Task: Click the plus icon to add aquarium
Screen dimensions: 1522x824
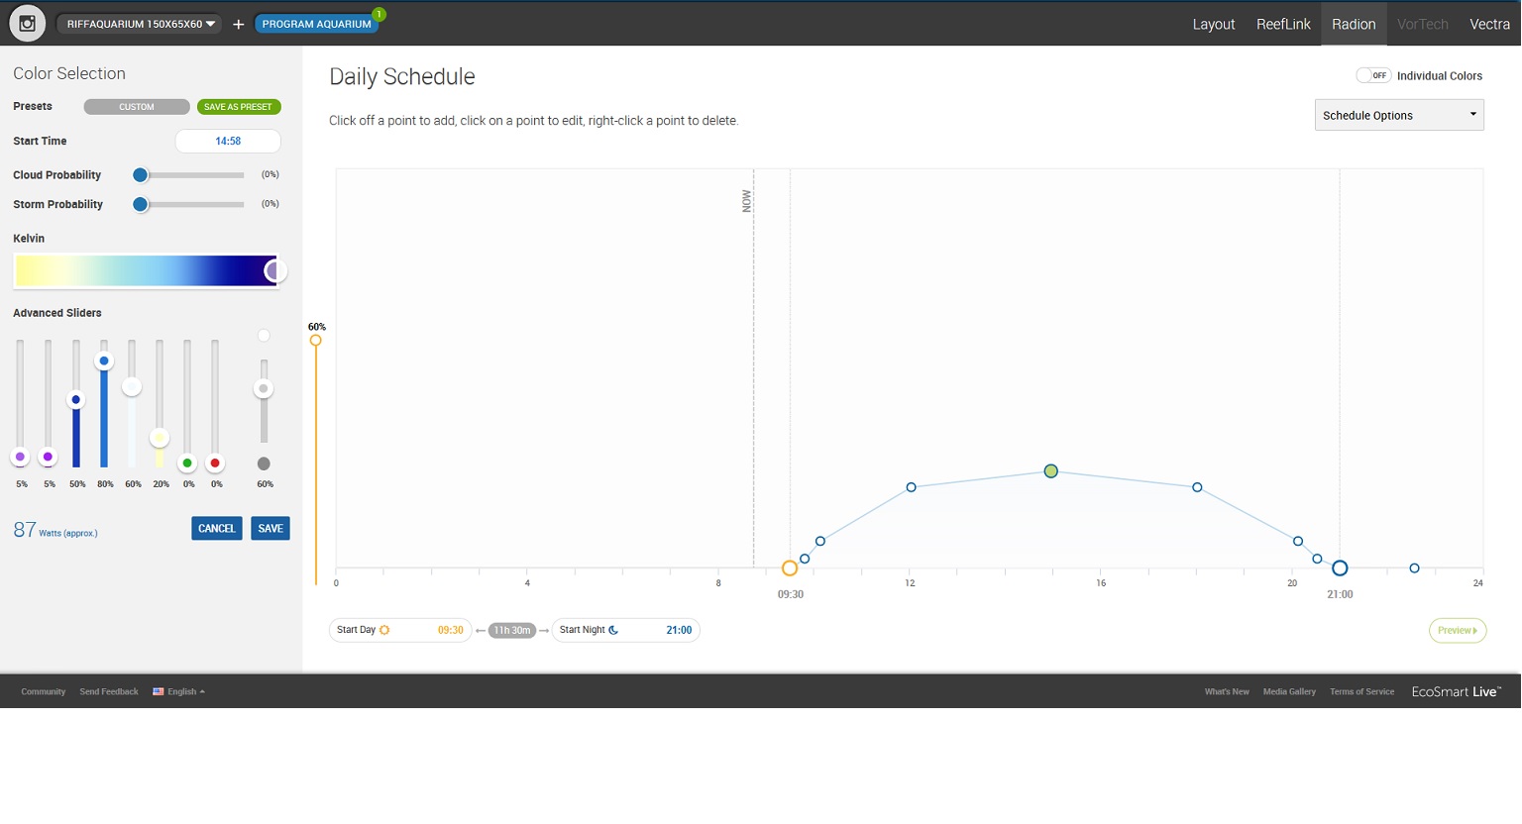Action: (238, 24)
